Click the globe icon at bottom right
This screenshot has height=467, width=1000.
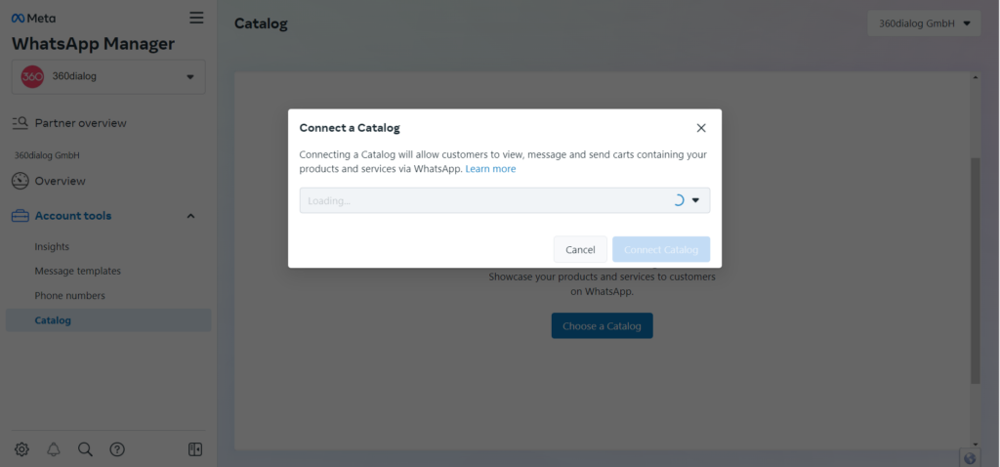pyautogui.click(x=970, y=458)
